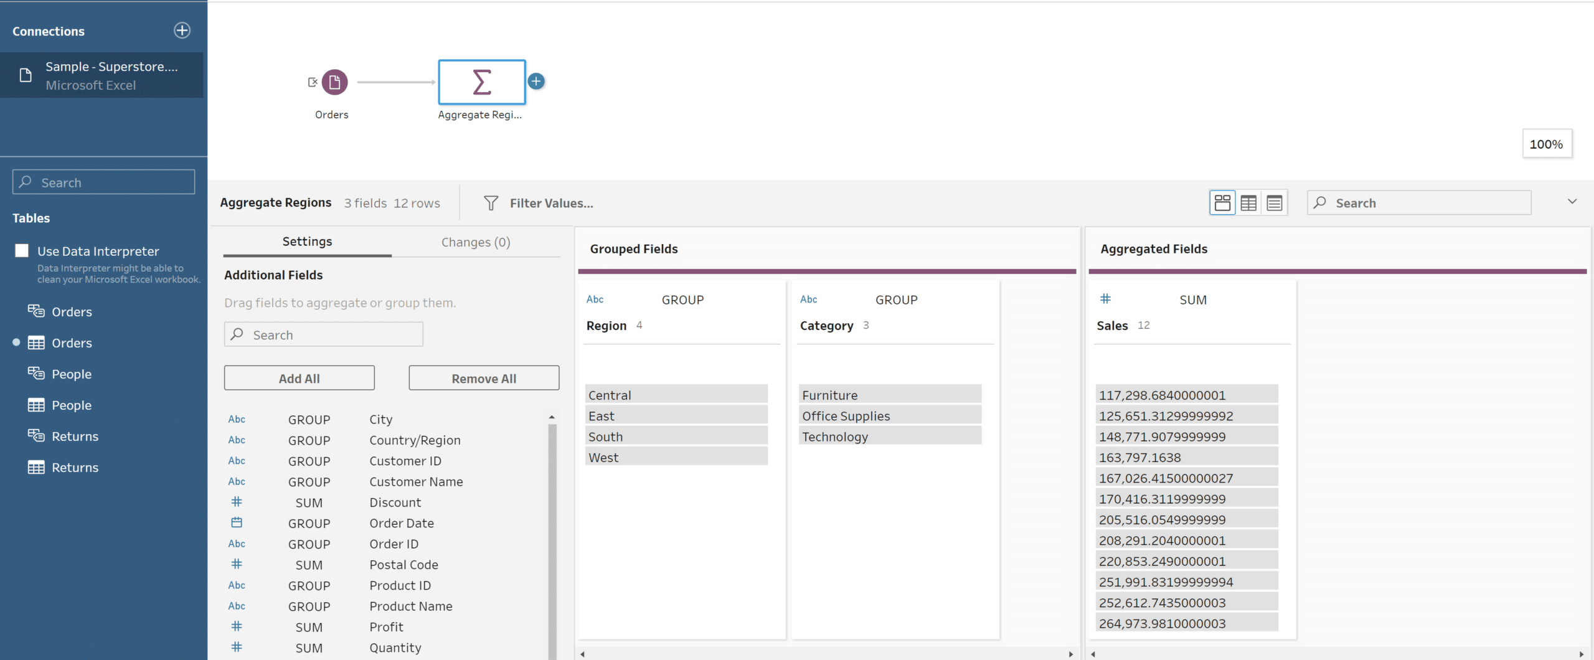
Task: Select the 163,797.1638 sales value
Action: tap(1187, 457)
